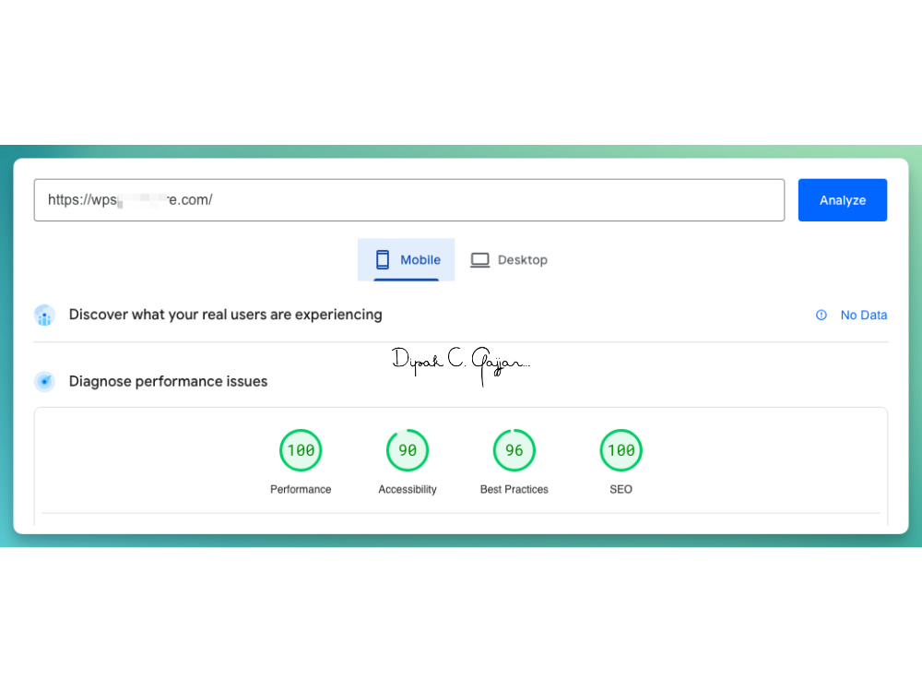
Task: Click the SEO label text
Action: (x=621, y=489)
